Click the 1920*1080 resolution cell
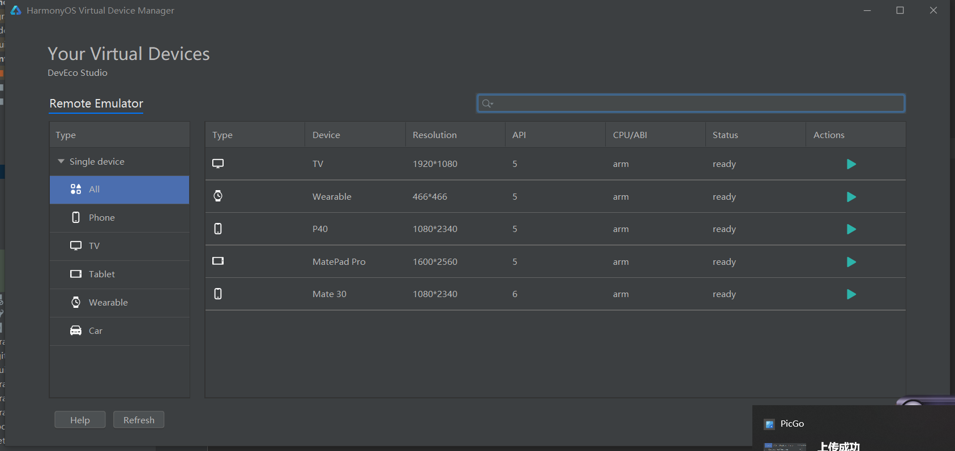 coord(435,164)
